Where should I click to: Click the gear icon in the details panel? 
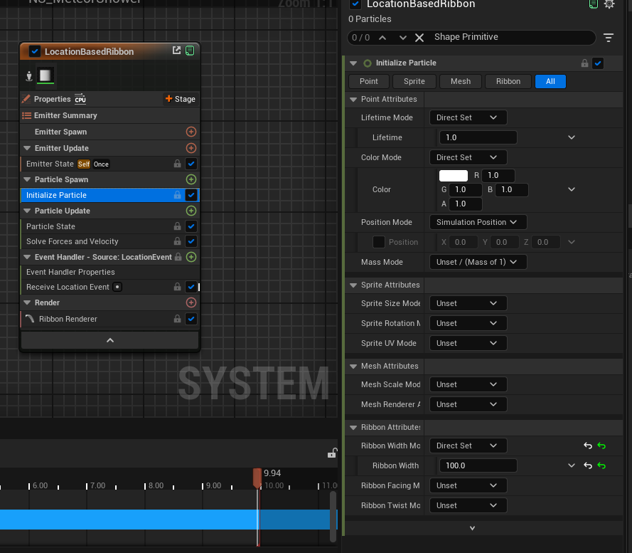tap(609, 4)
